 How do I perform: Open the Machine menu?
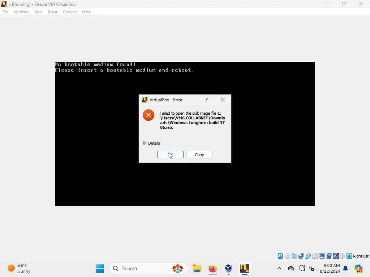click(21, 12)
